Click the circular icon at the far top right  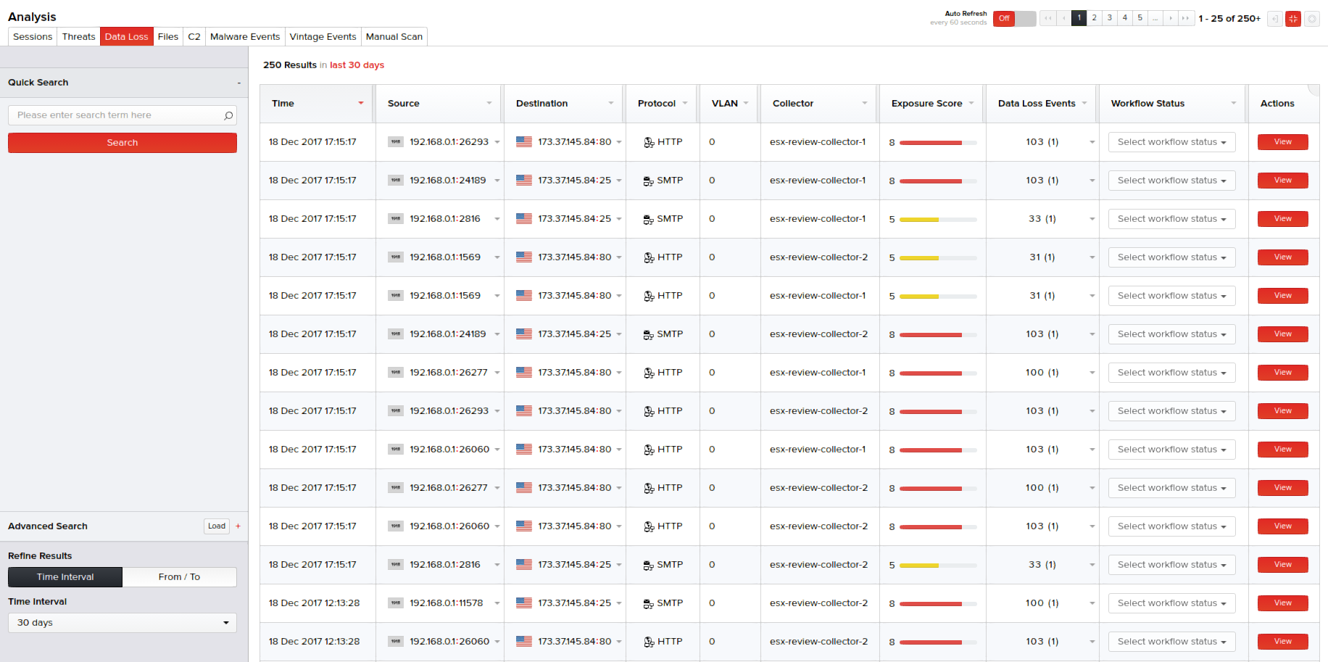click(x=1311, y=19)
